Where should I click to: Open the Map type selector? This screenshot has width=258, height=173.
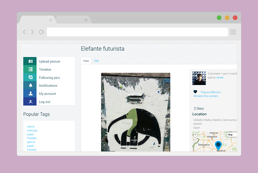click(232, 135)
